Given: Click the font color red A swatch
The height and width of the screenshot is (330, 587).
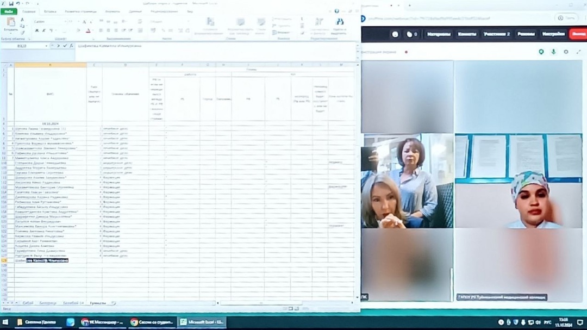Looking at the screenshot, I should (89, 30).
